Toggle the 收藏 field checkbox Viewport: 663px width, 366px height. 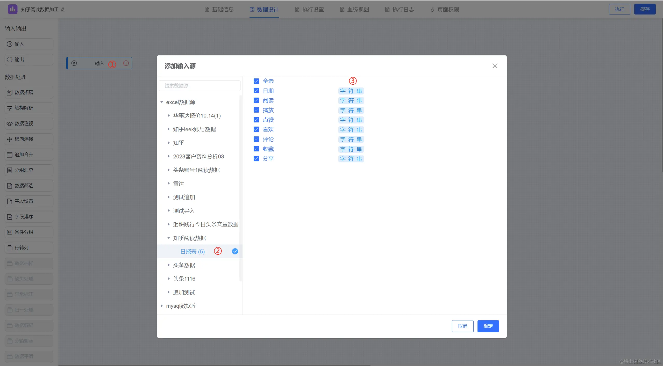click(256, 149)
